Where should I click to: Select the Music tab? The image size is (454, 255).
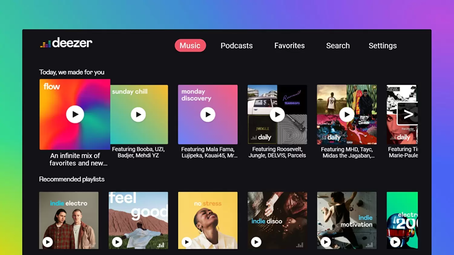click(x=190, y=46)
